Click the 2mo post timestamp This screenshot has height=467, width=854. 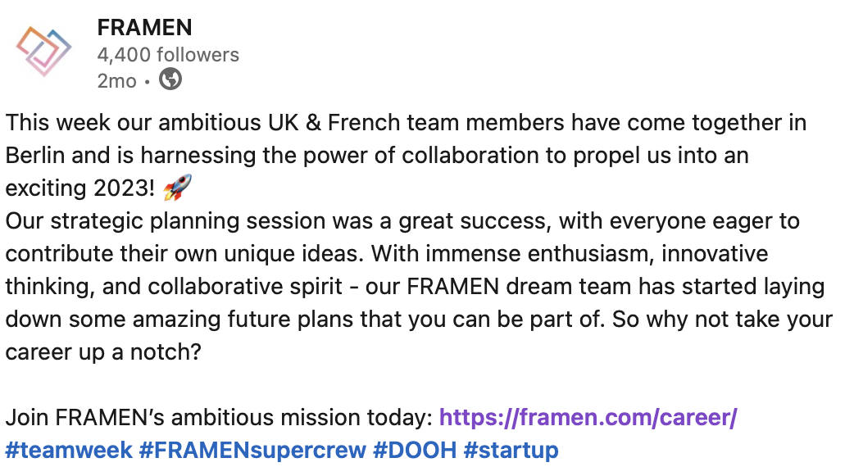point(116,80)
